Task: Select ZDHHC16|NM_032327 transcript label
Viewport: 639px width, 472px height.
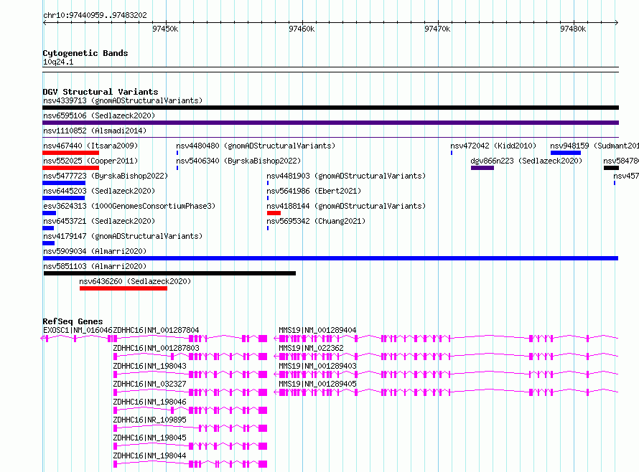Action: pos(149,384)
